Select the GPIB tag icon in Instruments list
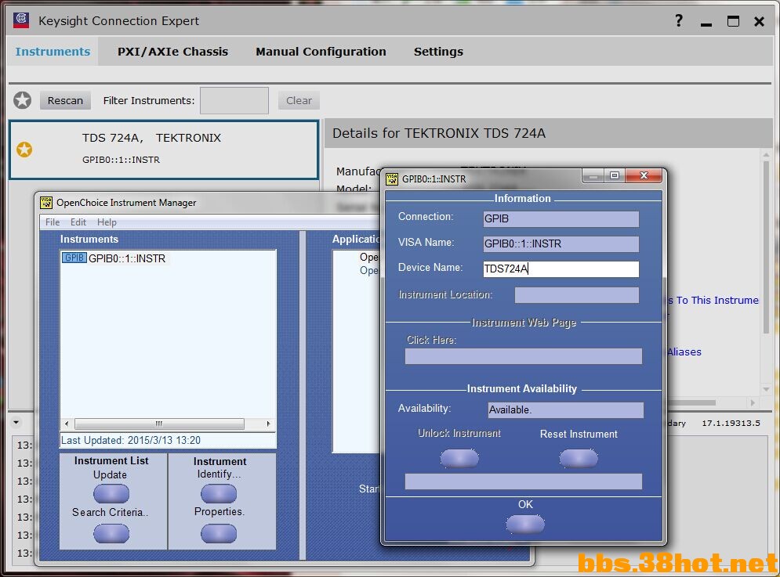This screenshot has height=577, width=780. [74, 258]
